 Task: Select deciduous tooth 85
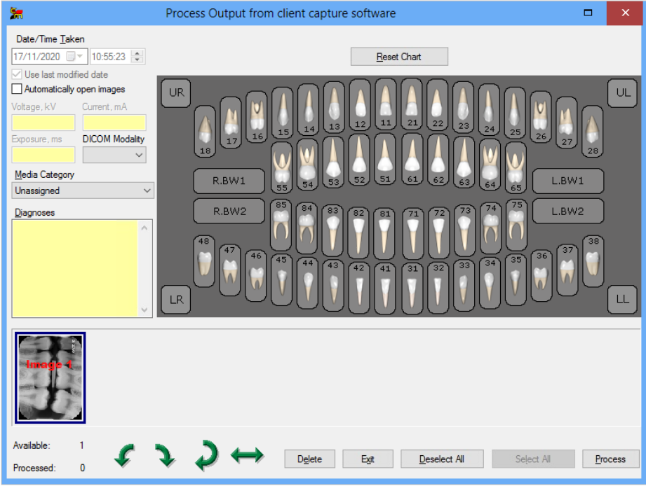click(x=281, y=225)
